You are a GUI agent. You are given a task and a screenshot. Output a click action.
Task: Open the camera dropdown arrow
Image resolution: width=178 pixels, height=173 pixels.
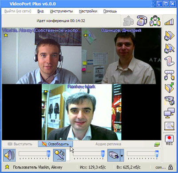[x=122, y=155]
